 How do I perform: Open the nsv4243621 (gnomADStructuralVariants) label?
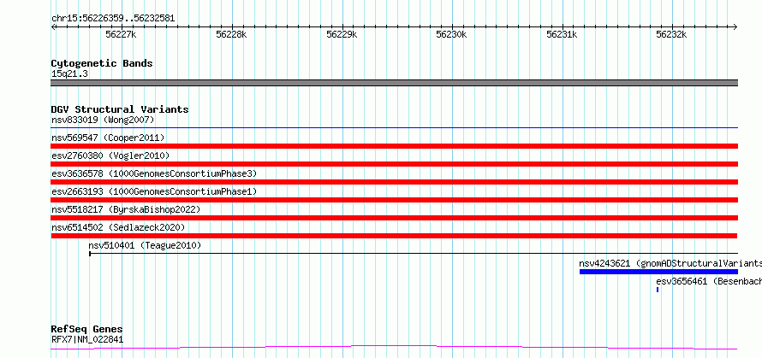click(670, 263)
